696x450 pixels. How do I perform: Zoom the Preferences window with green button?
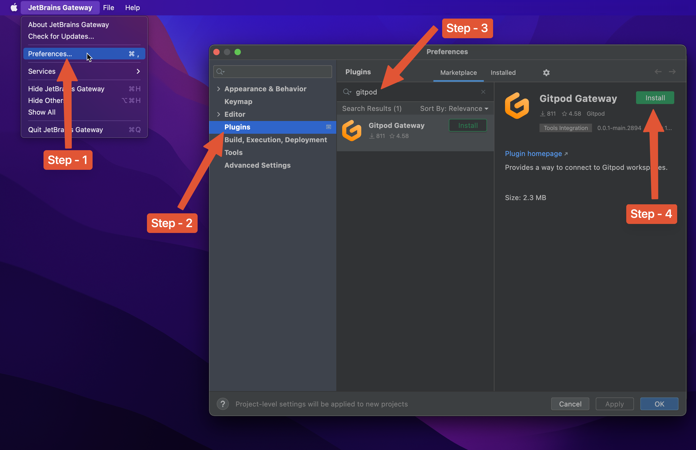tap(237, 52)
